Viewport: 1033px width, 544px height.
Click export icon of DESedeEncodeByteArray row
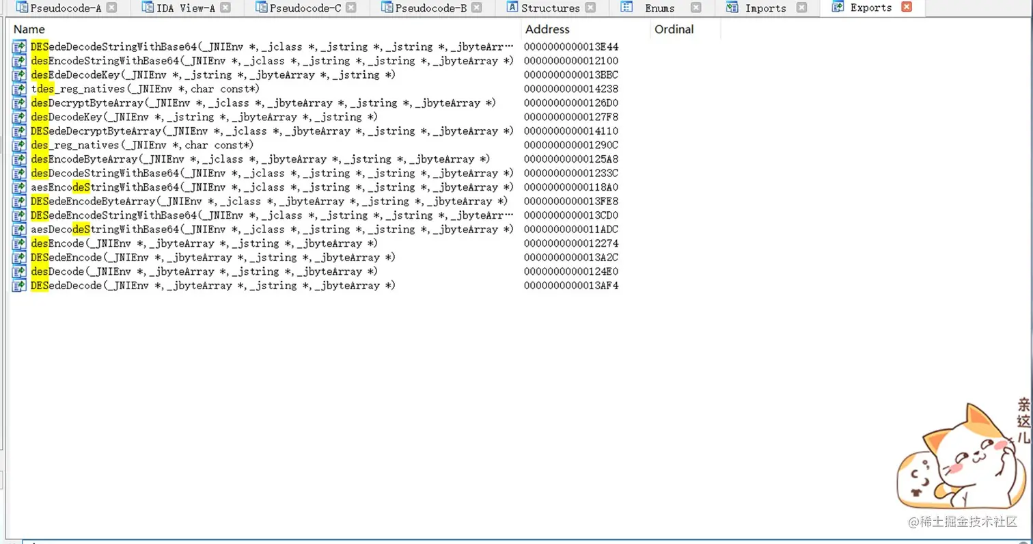[x=19, y=201]
